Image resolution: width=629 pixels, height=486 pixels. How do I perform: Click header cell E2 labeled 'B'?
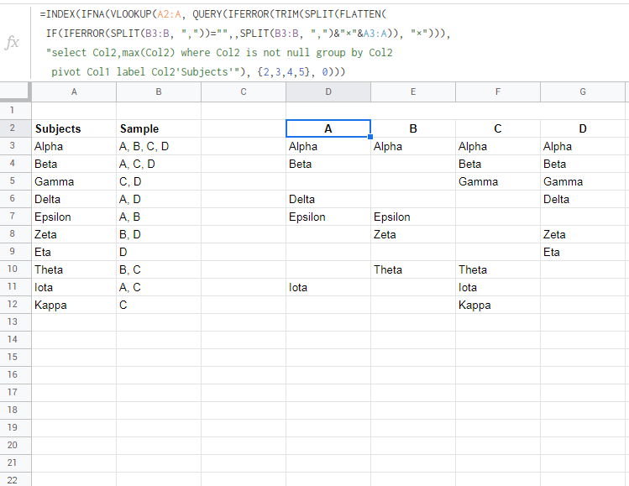pyautogui.click(x=413, y=128)
